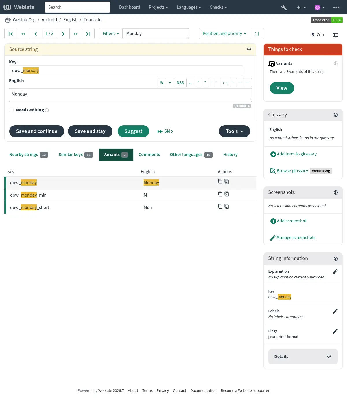Go to the previous string
Screen dimensions: 347x411
click(36, 34)
